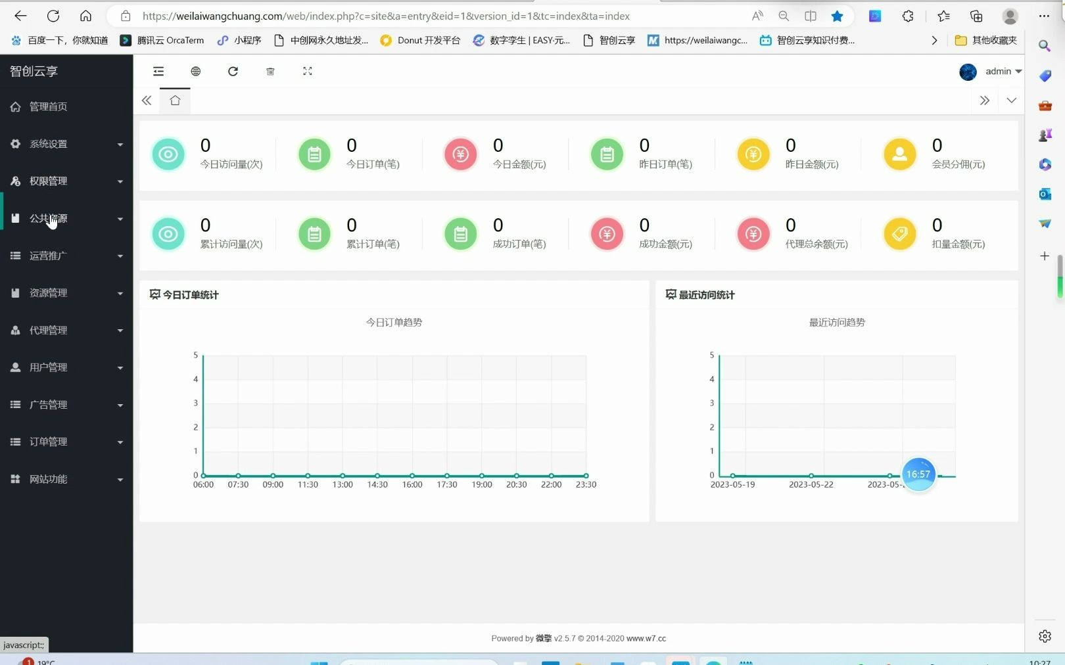The height and width of the screenshot is (665, 1065).
Task: Click the blue 16:57 floating clock bubble
Action: pyautogui.click(x=918, y=474)
